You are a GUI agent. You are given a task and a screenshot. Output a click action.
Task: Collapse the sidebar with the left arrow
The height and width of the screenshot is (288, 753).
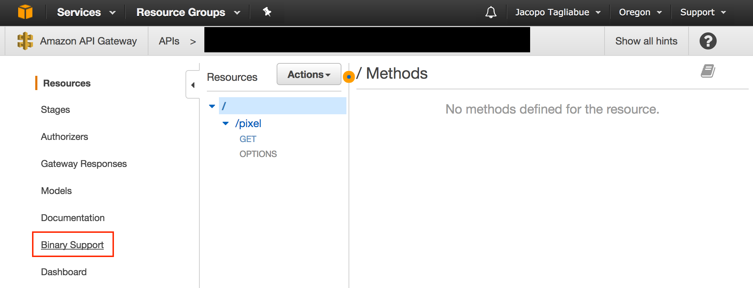coord(193,85)
